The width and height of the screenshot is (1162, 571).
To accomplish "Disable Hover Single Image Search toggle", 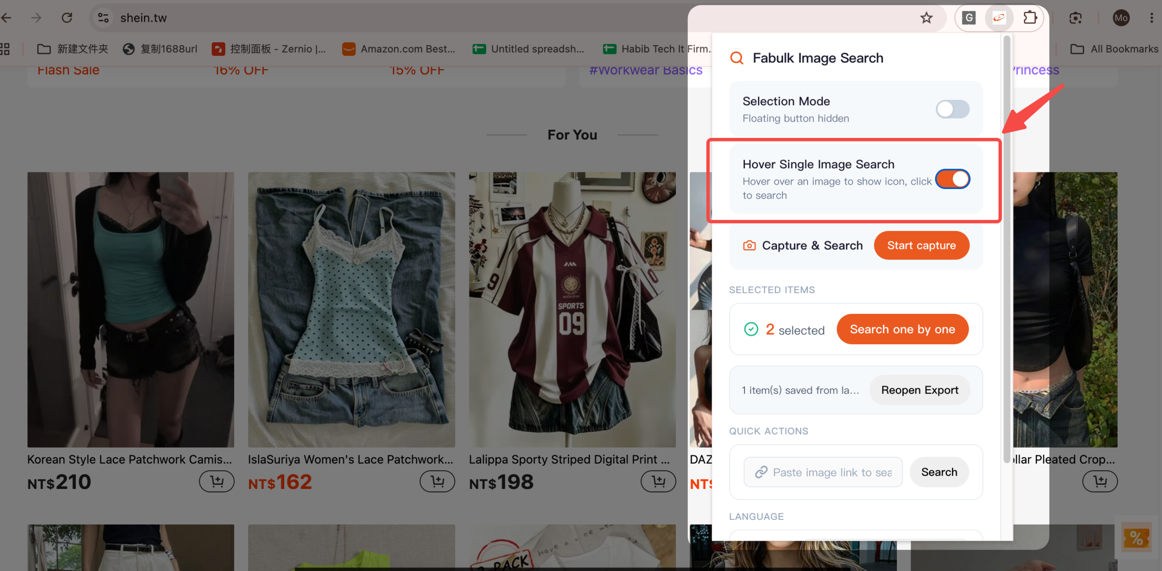I will [x=952, y=179].
